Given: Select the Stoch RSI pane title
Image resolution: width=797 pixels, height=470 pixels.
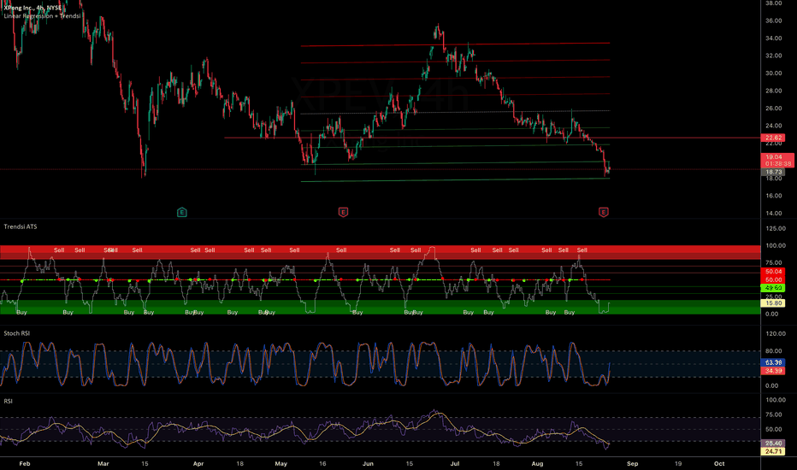Looking at the screenshot, I should [17, 333].
